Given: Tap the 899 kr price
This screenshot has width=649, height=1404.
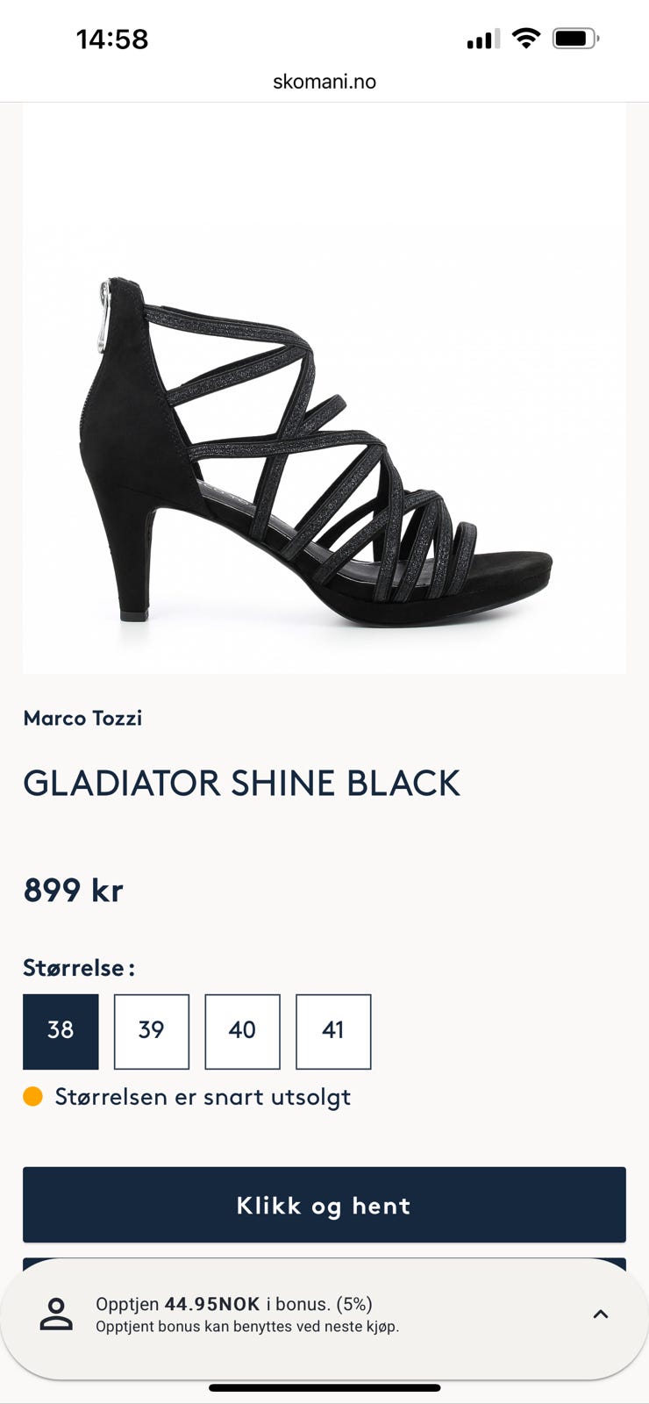Looking at the screenshot, I should pos(74,890).
